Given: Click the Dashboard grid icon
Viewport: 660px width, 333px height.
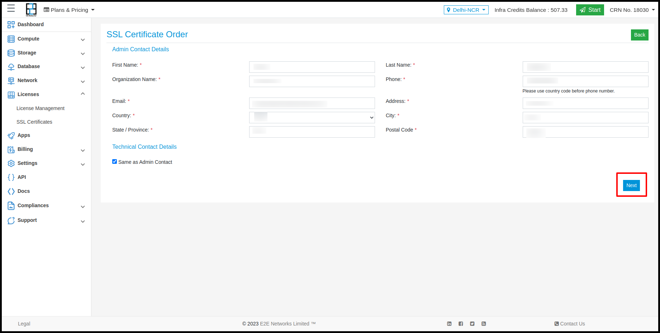Looking at the screenshot, I should point(11,25).
